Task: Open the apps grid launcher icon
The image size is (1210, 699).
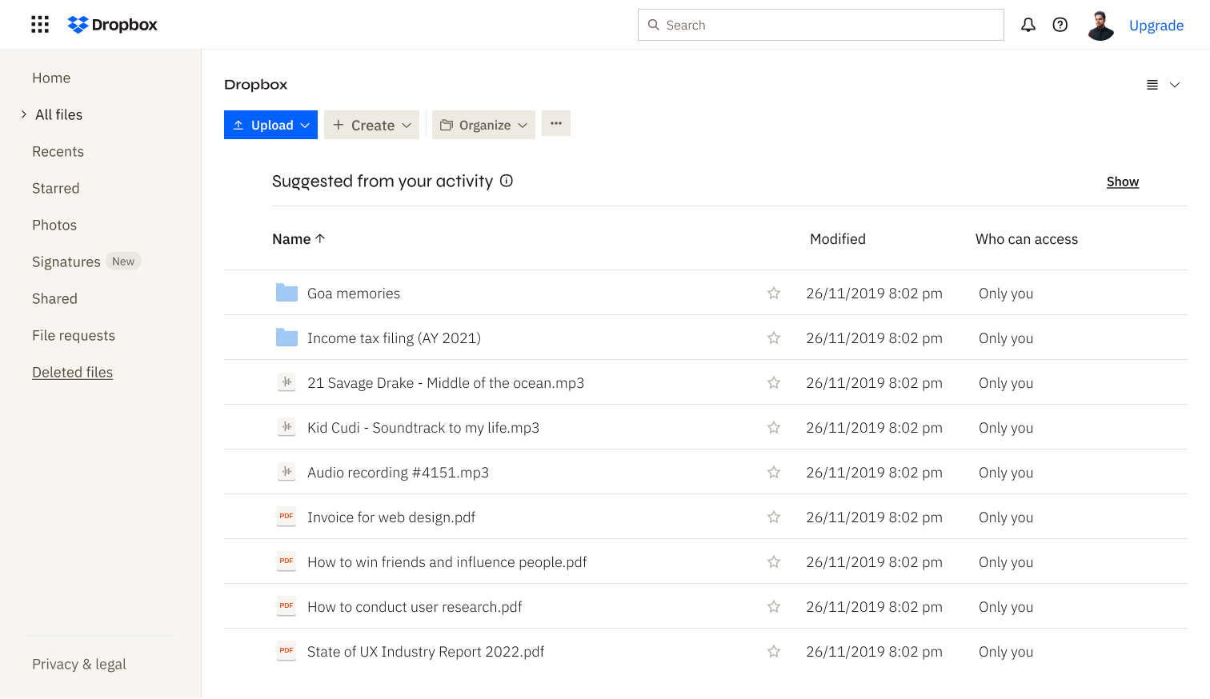Action: (40, 25)
